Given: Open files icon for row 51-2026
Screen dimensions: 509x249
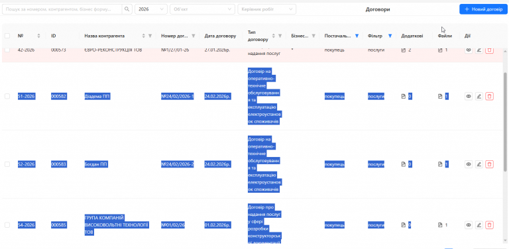Looking at the screenshot, I should pos(440,96).
